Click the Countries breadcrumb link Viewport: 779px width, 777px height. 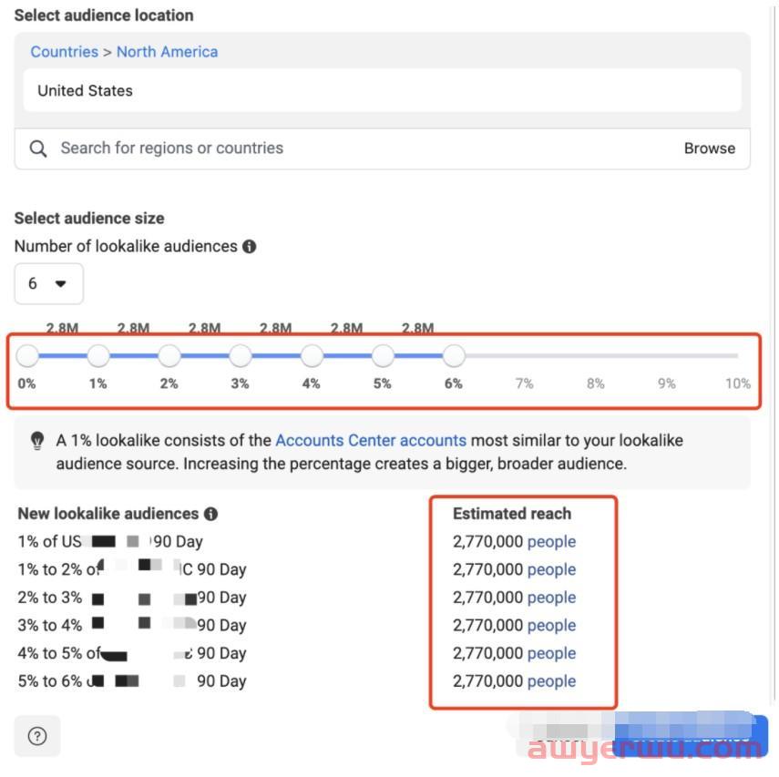pos(64,52)
